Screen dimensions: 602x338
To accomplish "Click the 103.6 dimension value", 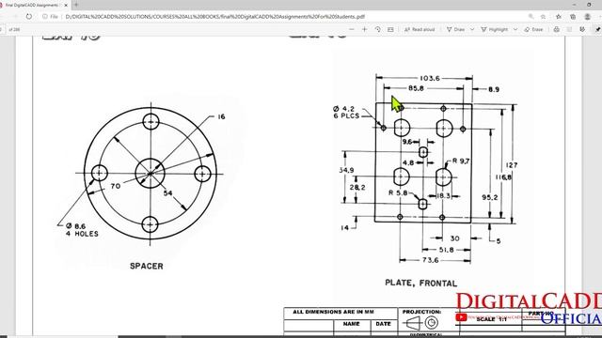I will 430,78.
